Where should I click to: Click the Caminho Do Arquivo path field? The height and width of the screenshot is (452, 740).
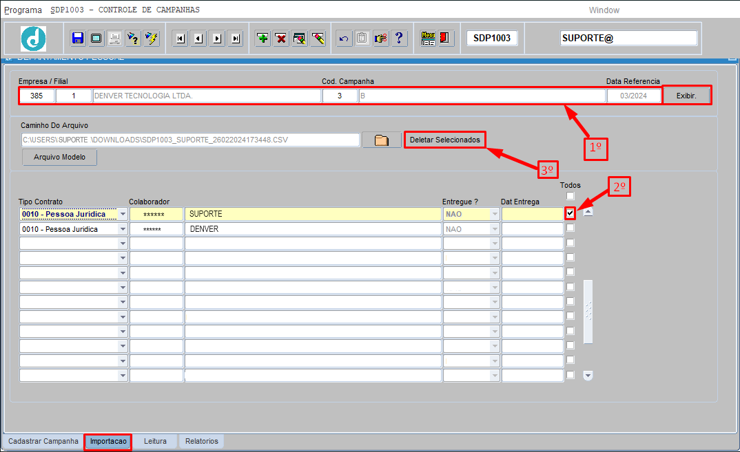(x=190, y=140)
